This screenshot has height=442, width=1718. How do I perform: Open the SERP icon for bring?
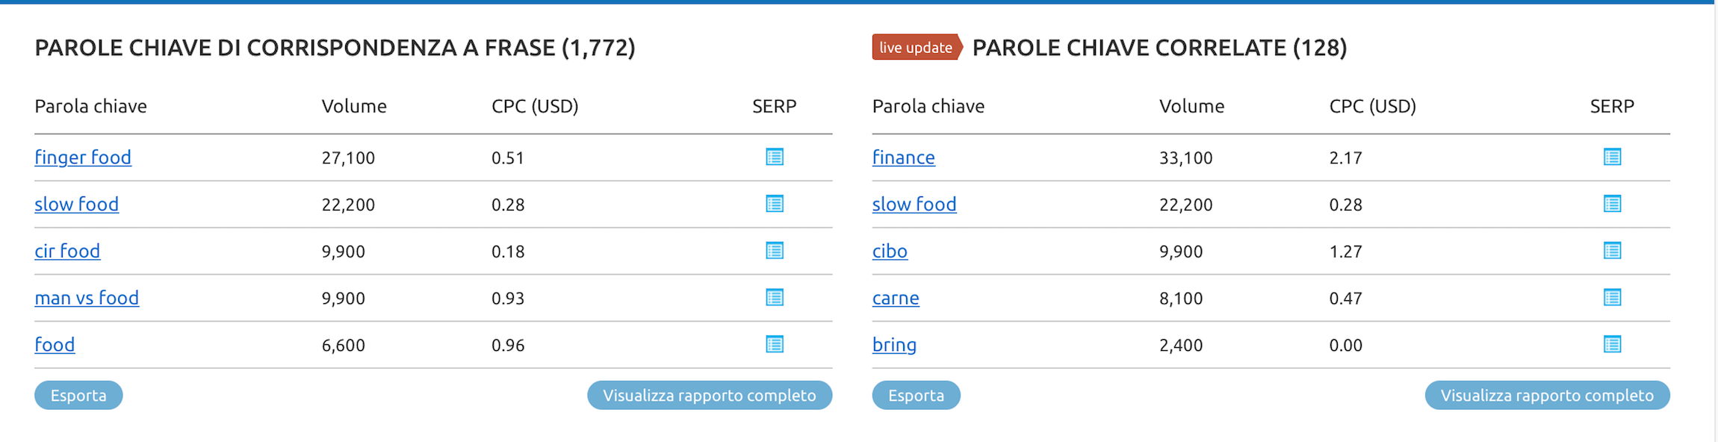[x=1613, y=344]
